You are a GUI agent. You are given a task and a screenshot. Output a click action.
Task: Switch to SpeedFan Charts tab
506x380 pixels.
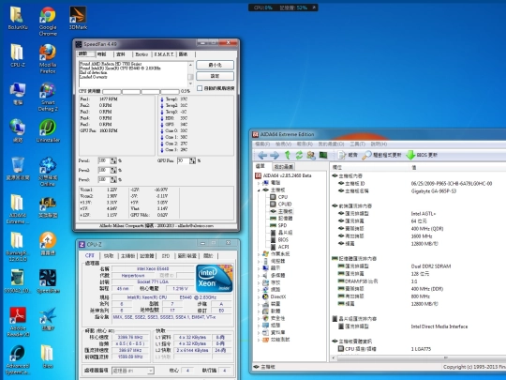(183, 54)
